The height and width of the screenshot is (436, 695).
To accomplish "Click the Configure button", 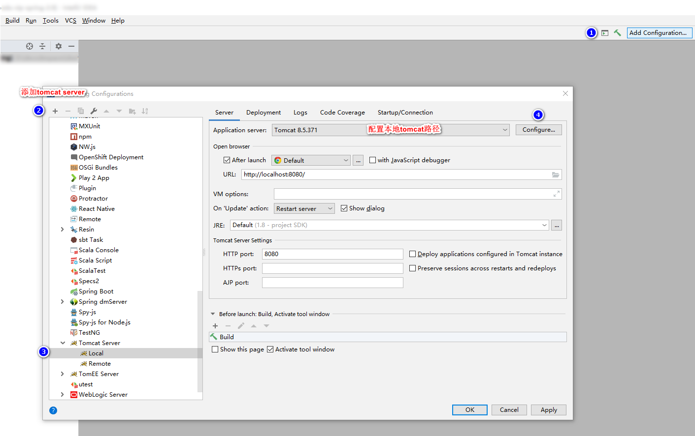I will (539, 130).
